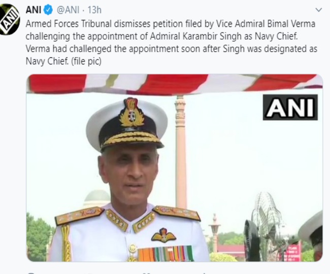Open the ANI profile avatar
The width and height of the screenshot is (330, 274).
pyautogui.click(x=9, y=19)
